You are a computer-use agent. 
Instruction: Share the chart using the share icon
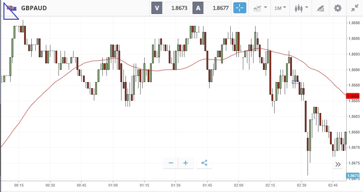(204, 163)
